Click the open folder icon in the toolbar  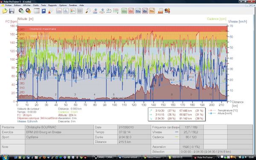[5, 11]
